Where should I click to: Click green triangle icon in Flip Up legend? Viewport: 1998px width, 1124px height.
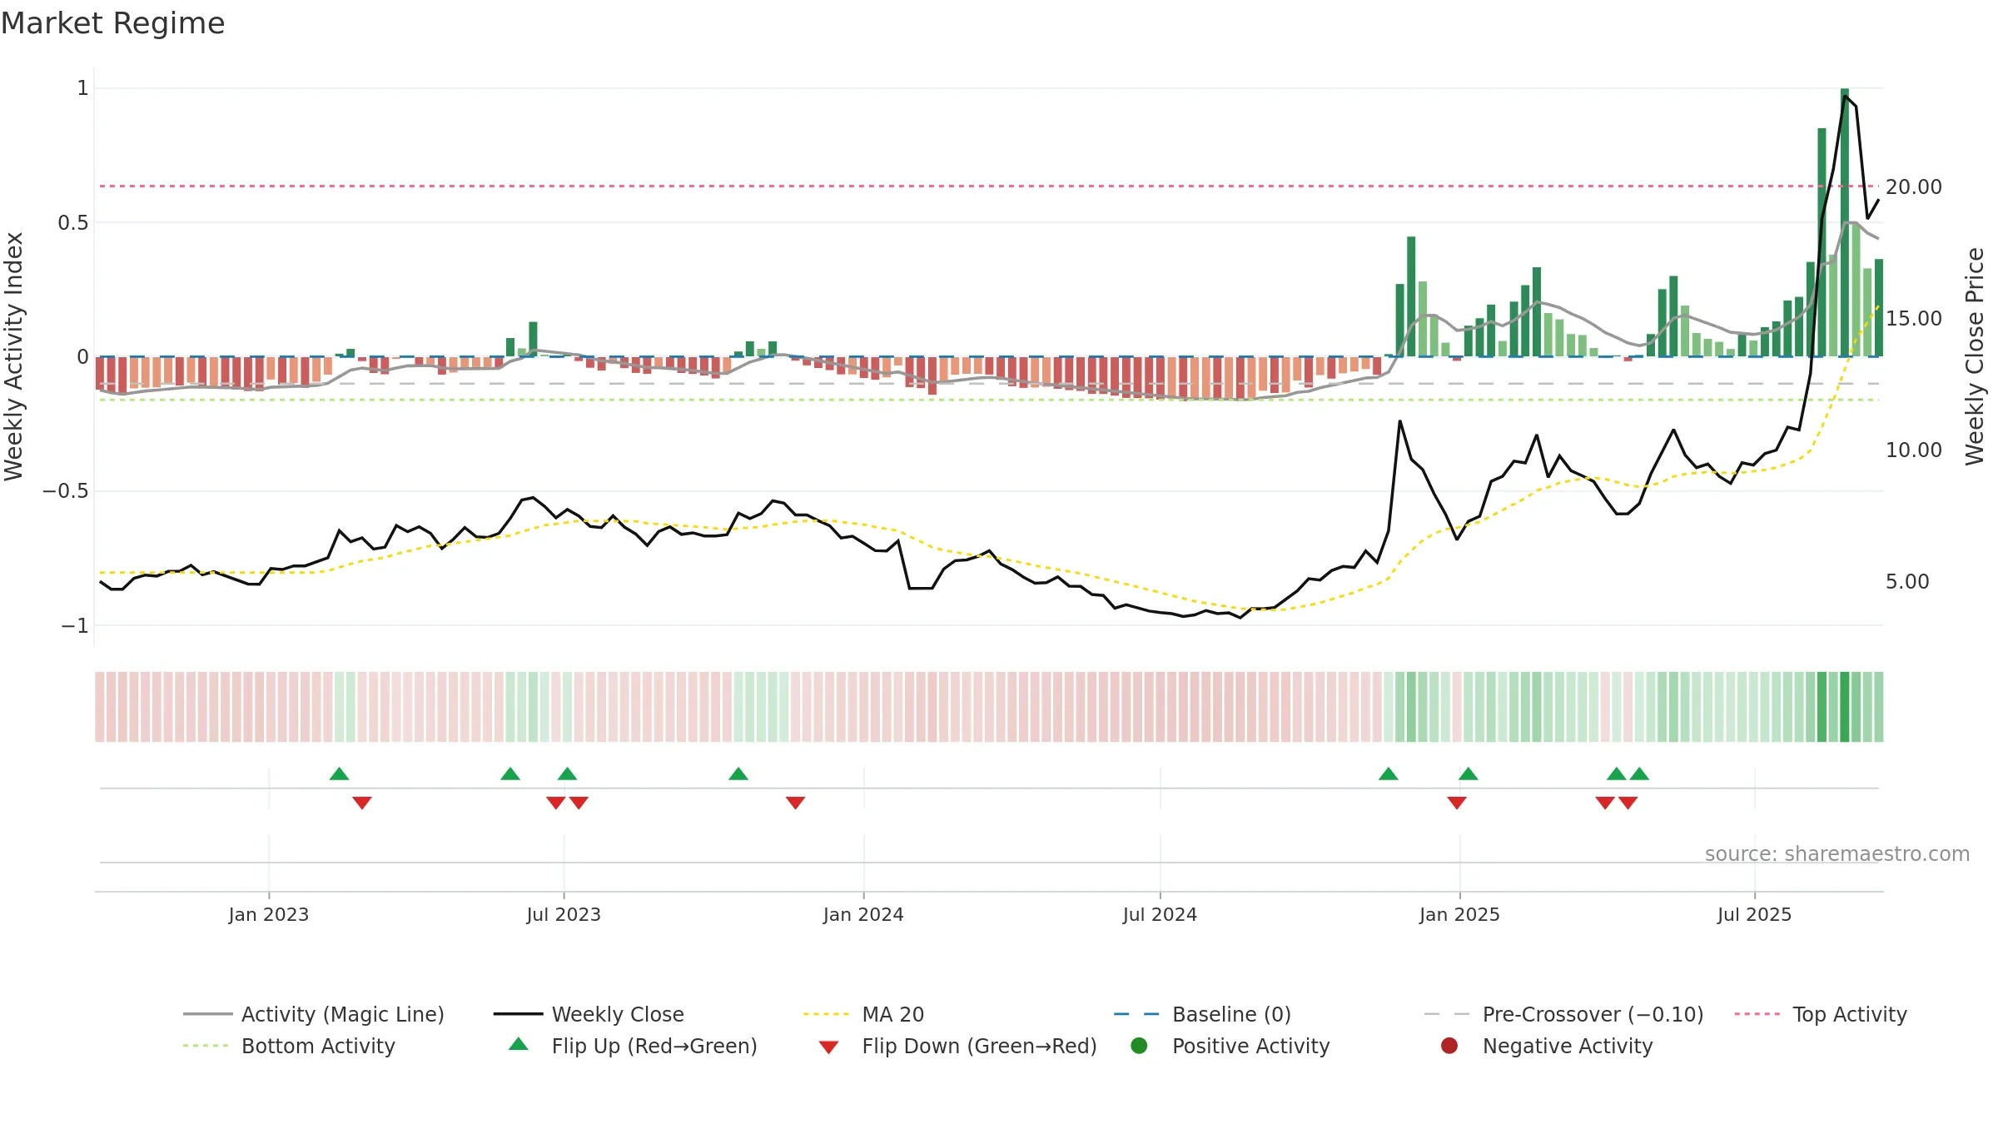click(x=518, y=1044)
